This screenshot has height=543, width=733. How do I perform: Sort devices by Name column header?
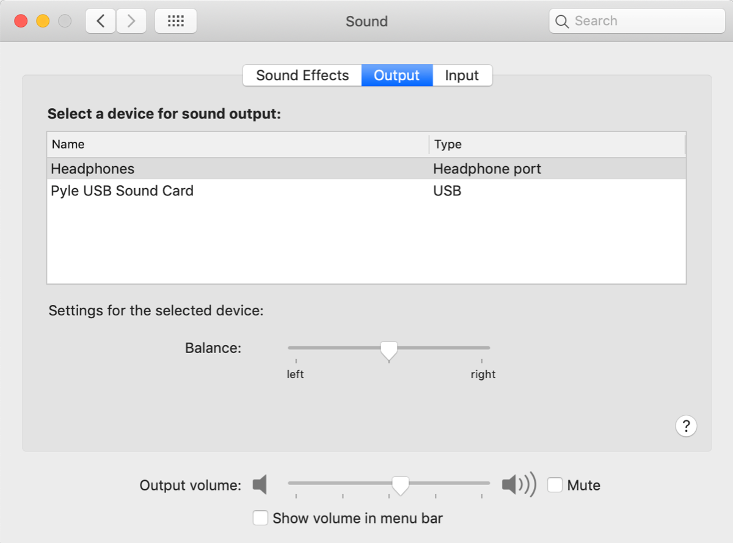[x=237, y=145]
